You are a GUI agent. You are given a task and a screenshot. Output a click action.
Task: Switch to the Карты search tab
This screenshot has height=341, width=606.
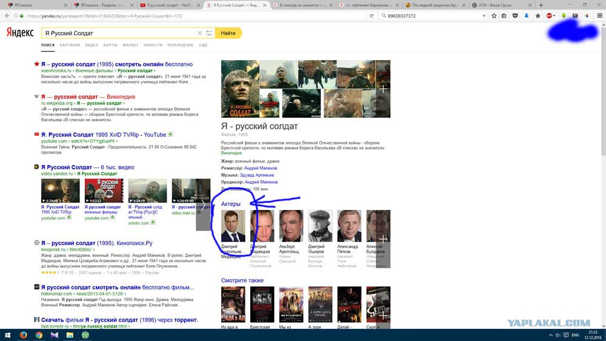tap(110, 46)
